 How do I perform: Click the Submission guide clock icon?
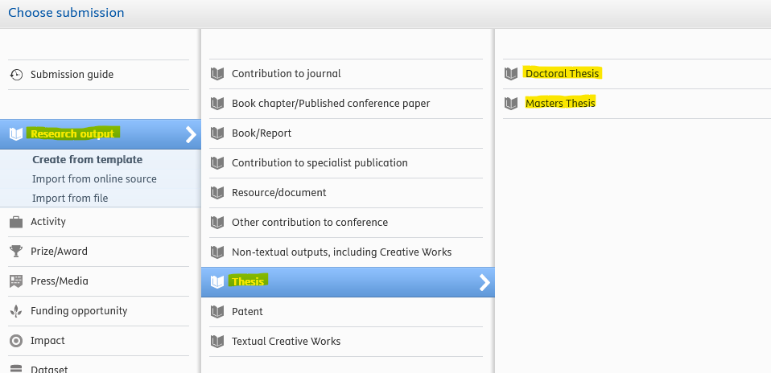(x=16, y=75)
